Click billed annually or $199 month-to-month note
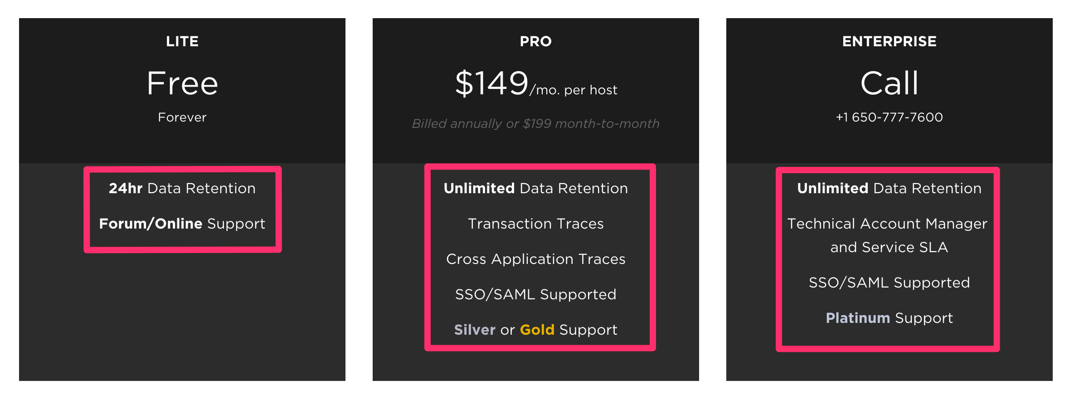Viewport: 1089px width, 400px height. (535, 123)
